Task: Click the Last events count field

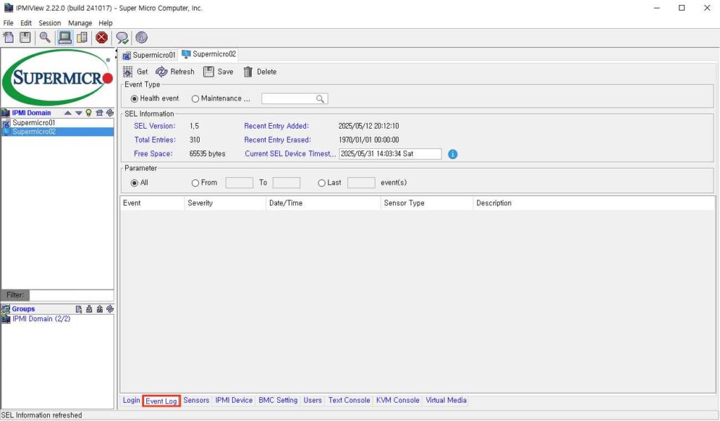Action: pos(361,183)
